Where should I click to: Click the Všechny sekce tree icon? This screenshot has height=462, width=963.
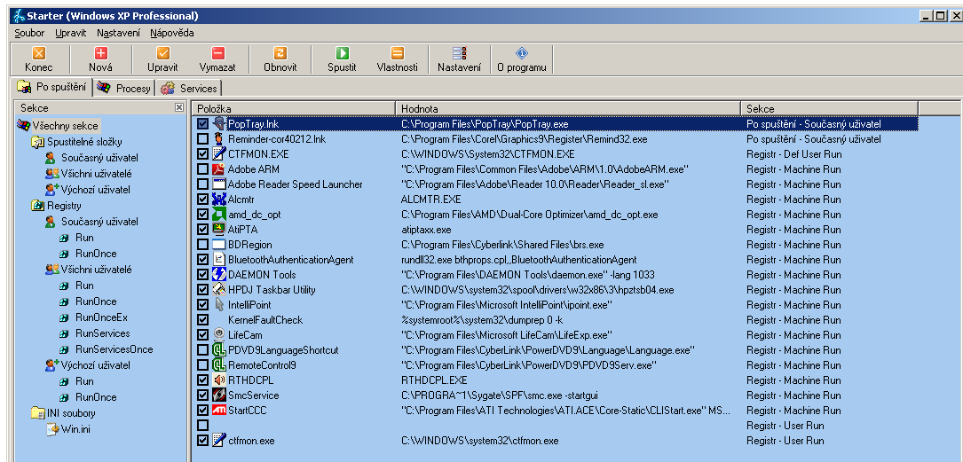[x=23, y=126]
